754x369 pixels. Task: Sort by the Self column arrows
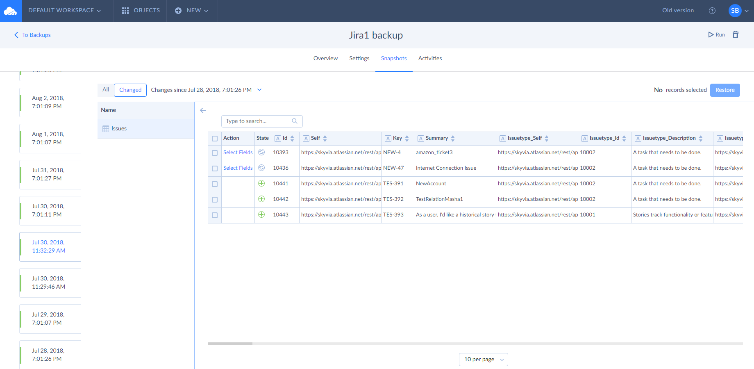point(325,139)
